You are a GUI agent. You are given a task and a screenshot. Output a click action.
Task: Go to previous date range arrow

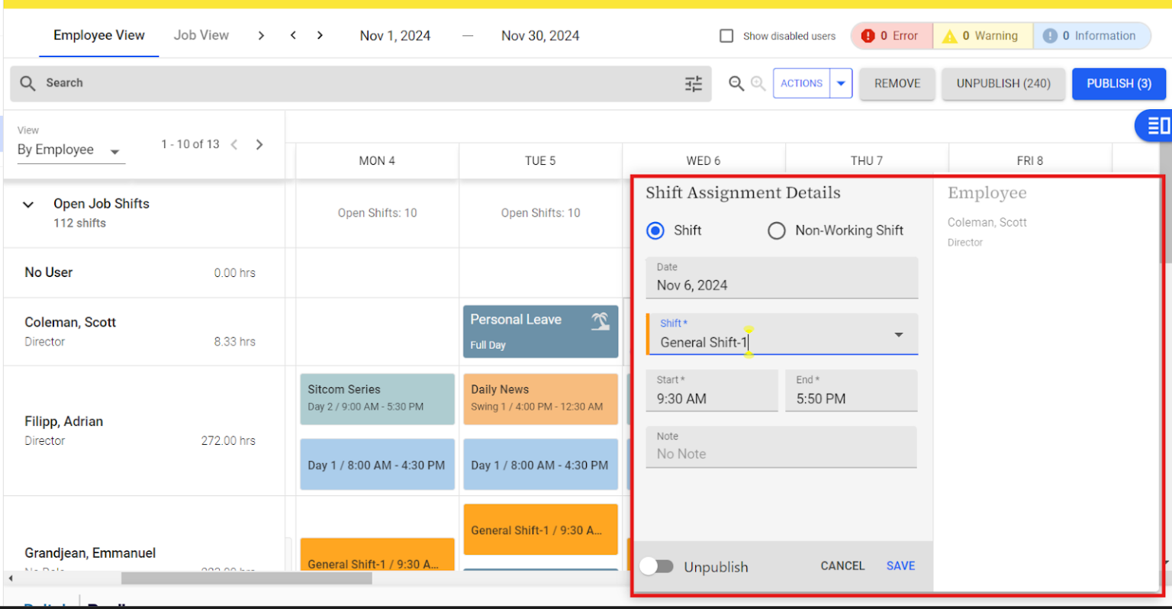click(x=293, y=35)
